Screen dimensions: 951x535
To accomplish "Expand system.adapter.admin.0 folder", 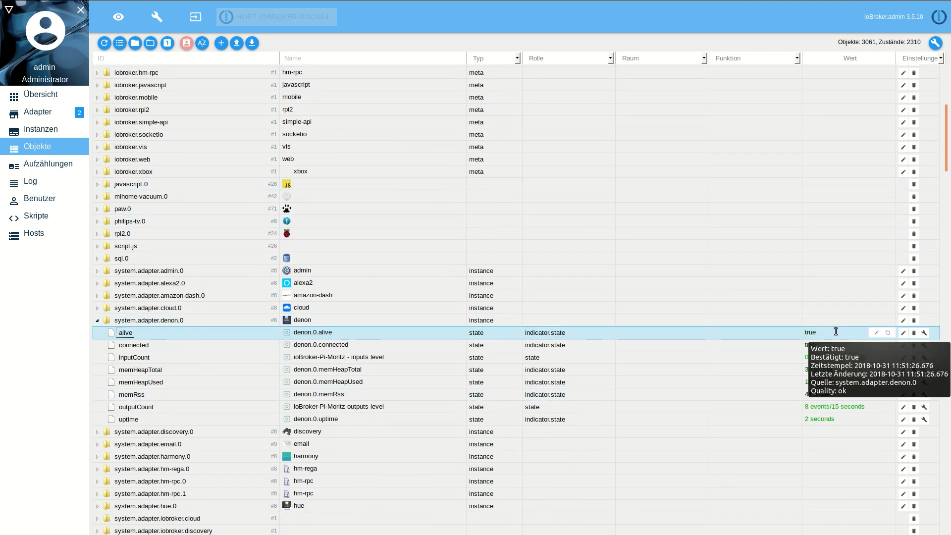I will (97, 271).
